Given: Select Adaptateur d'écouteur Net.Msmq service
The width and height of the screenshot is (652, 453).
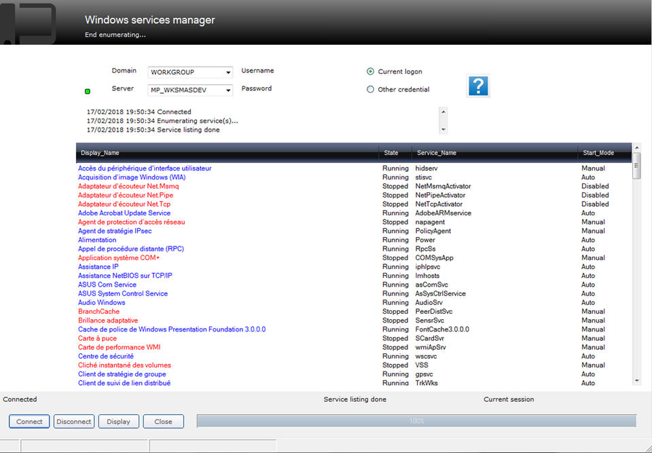Looking at the screenshot, I should pyautogui.click(x=128, y=186).
